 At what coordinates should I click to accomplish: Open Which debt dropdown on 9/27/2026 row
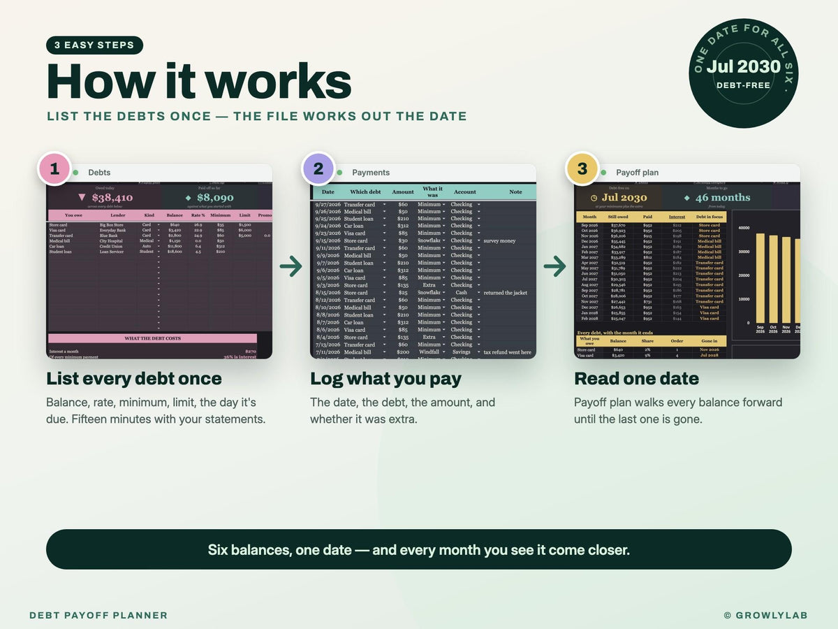point(383,205)
